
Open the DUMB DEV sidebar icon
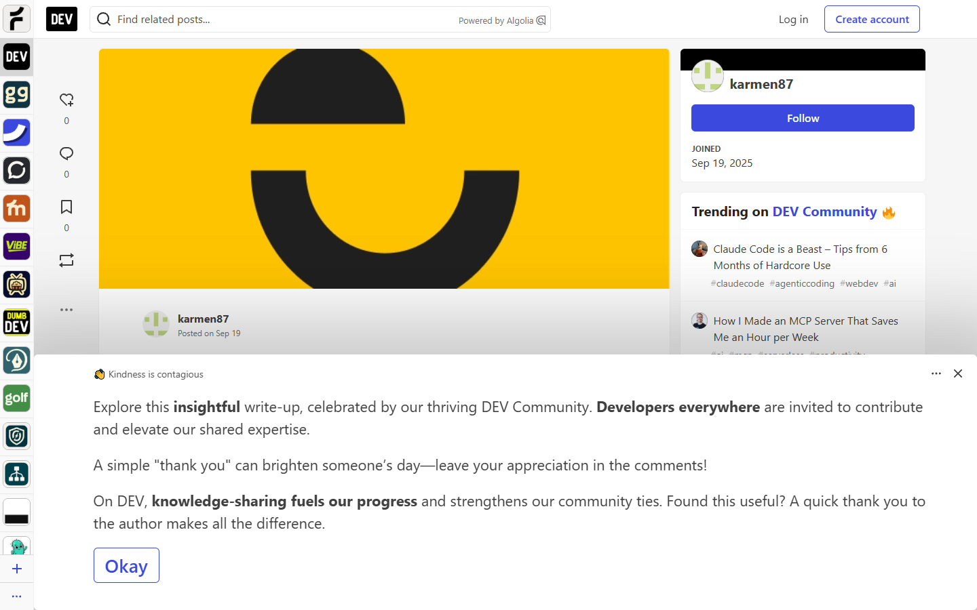coord(17,323)
